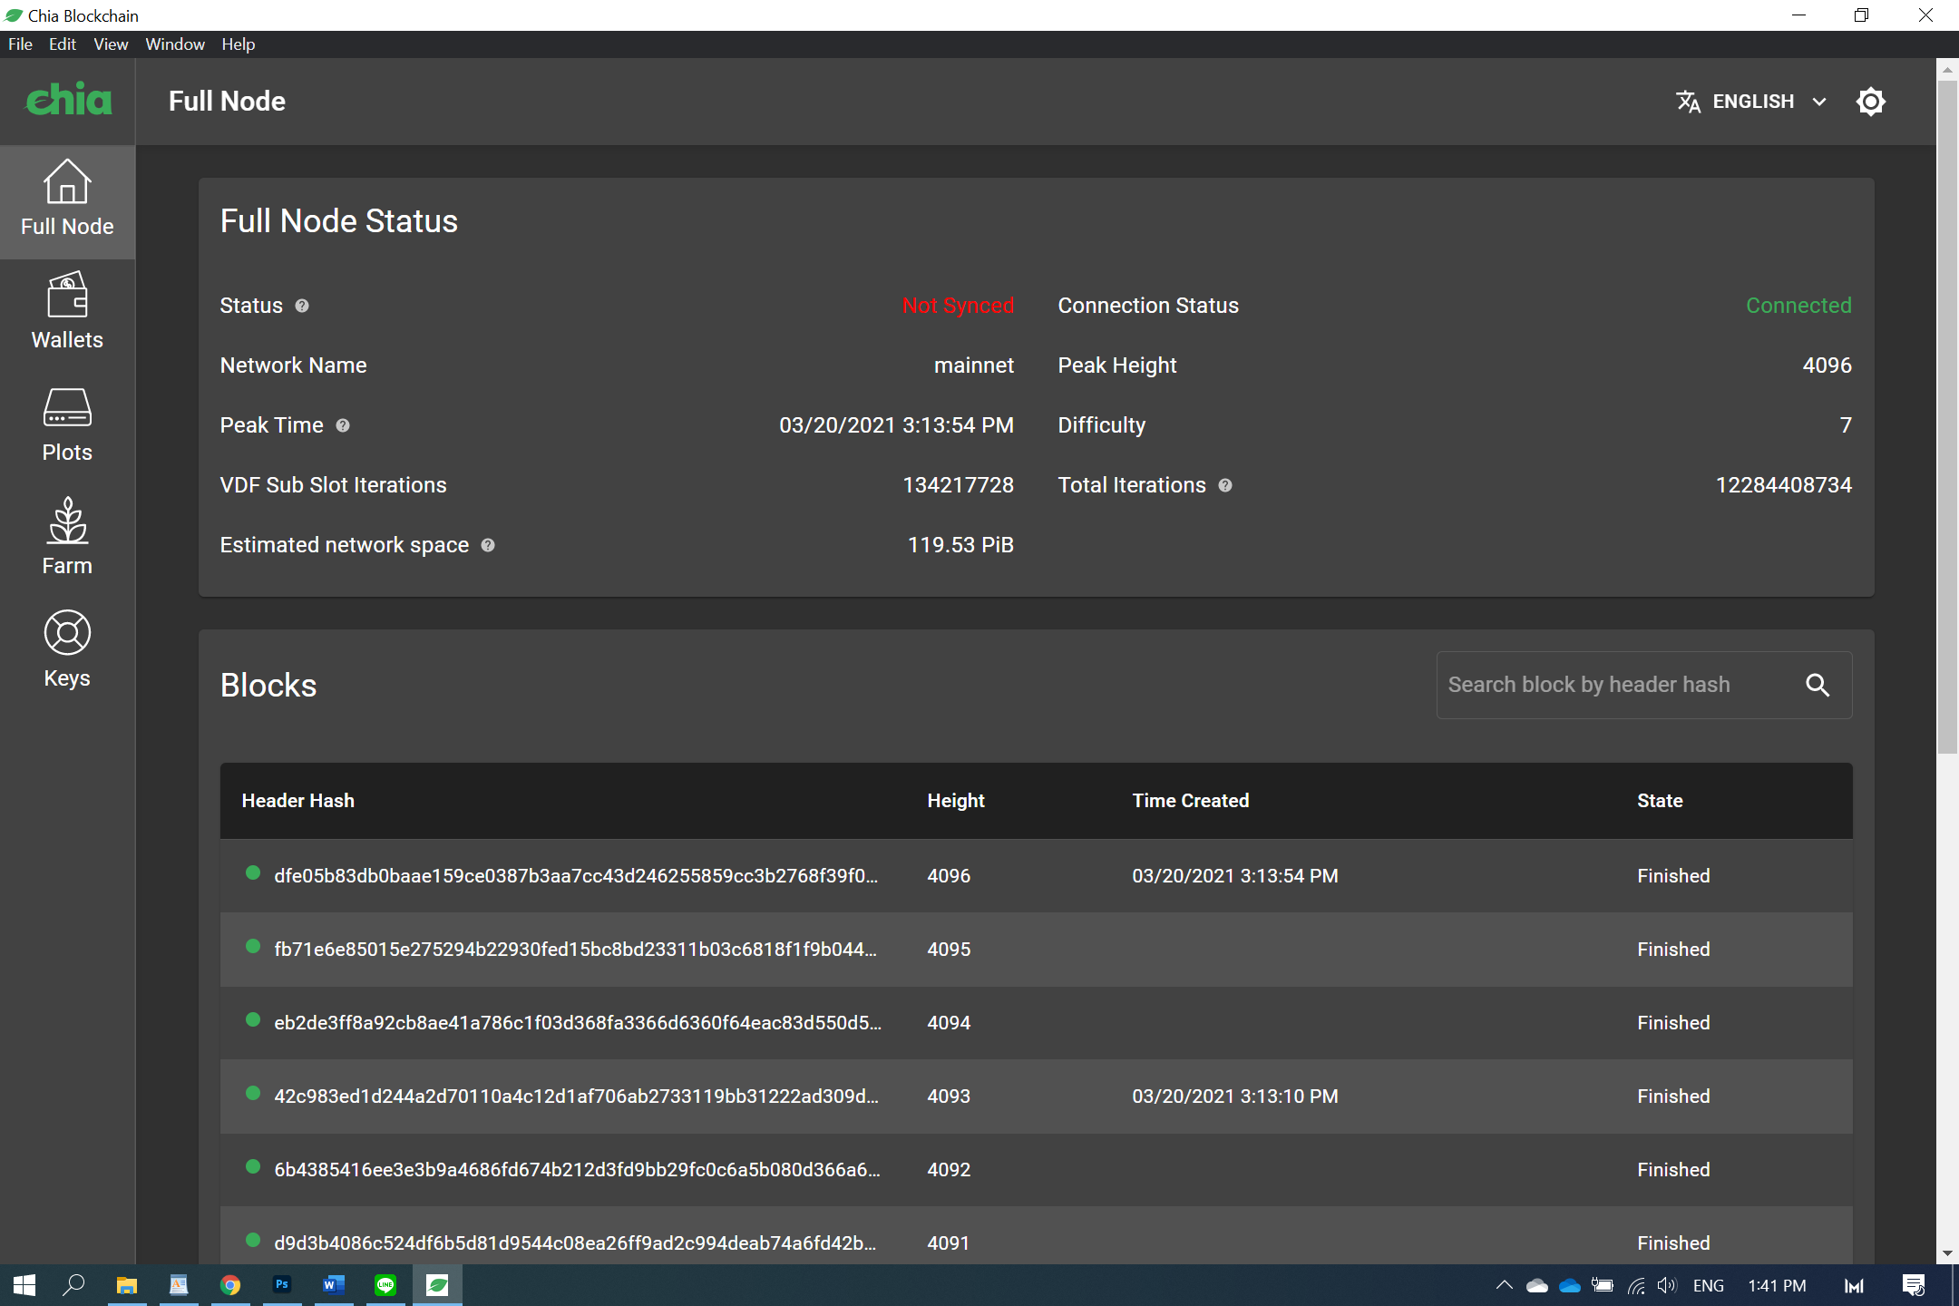Open block row starting 6b4385416ee3
1959x1306 pixels.
click(1036, 1170)
